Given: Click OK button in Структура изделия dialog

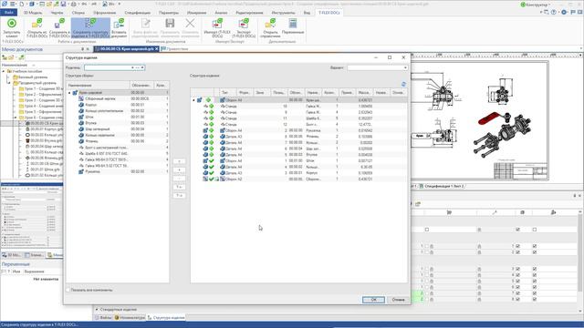Looking at the screenshot, I should (x=373, y=300).
